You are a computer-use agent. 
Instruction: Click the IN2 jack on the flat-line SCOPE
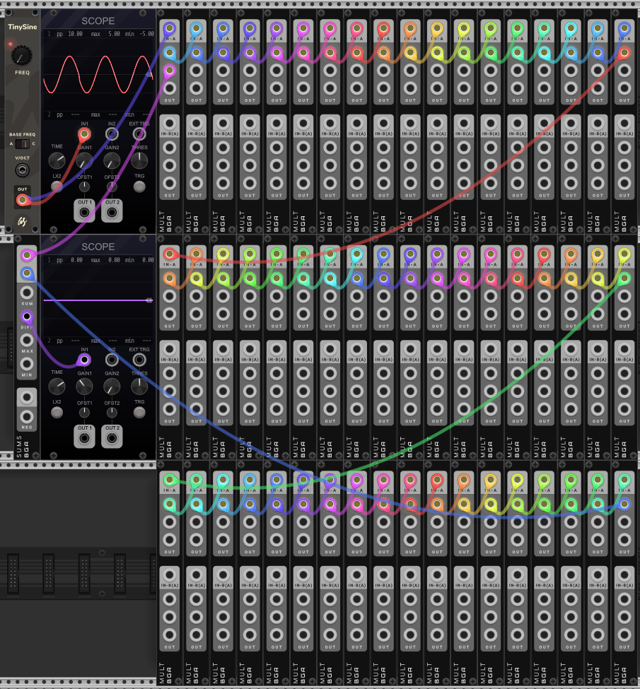coord(112,360)
